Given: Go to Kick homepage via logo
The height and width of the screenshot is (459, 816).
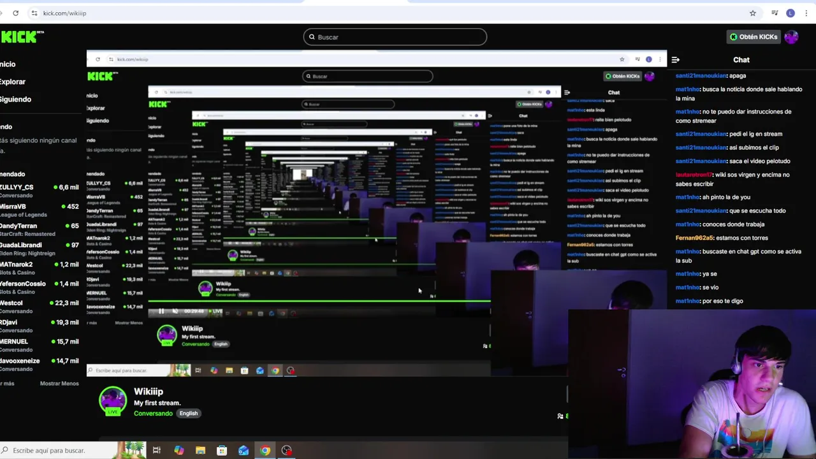Looking at the screenshot, I should [x=22, y=37].
